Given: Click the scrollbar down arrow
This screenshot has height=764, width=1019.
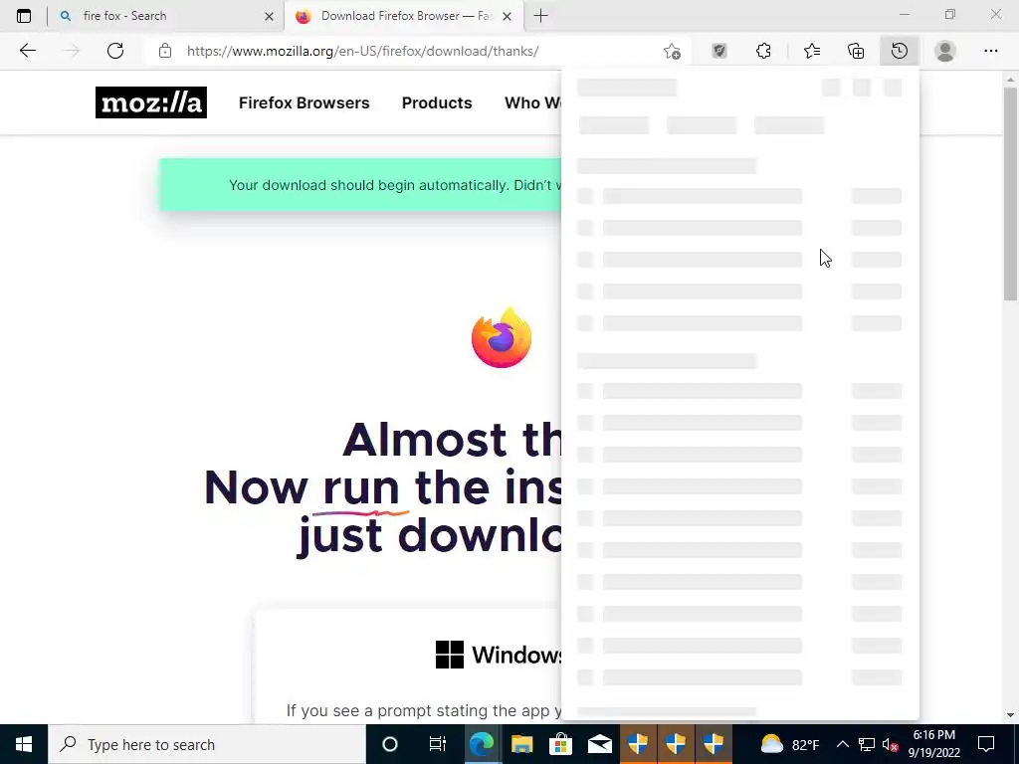Looking at the screenshot, I should [1011, 715].
